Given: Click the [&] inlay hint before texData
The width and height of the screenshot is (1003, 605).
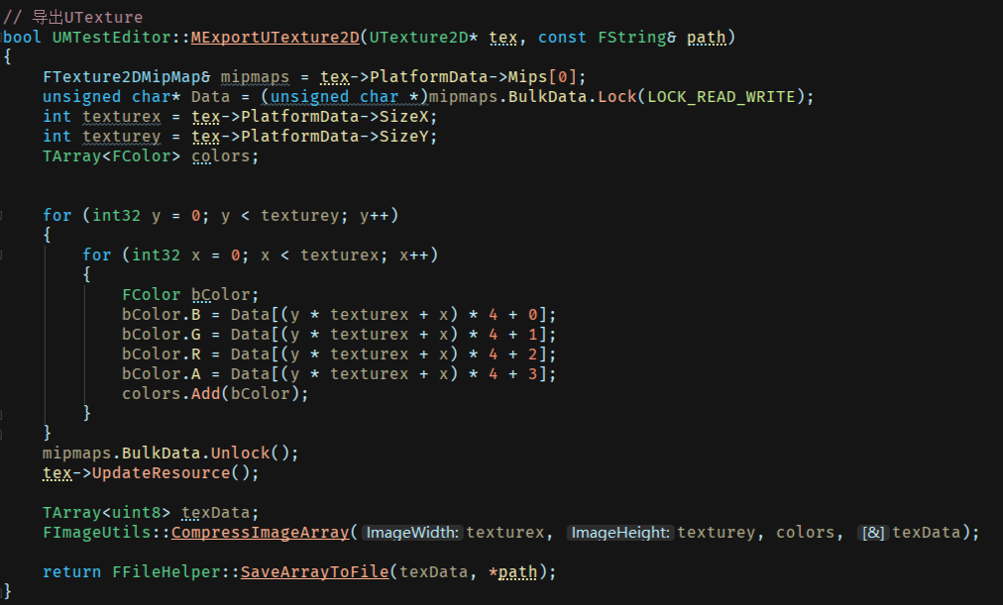Looking at the screenshot, I should coord(873,533).
